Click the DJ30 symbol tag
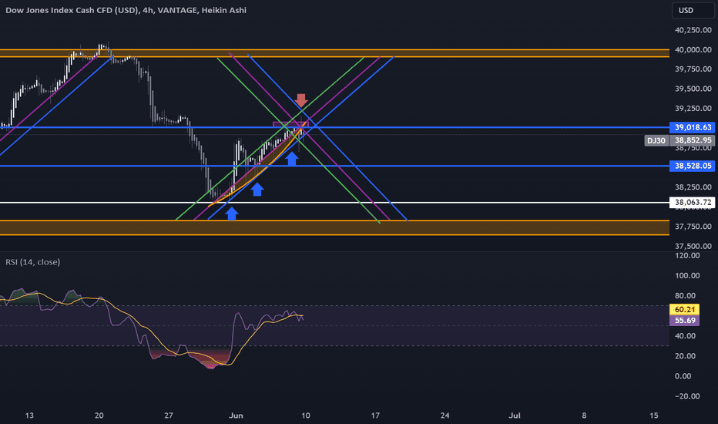The width and height of the screenshot is (718, 424). pyautogui.click(x=656, y=140)
